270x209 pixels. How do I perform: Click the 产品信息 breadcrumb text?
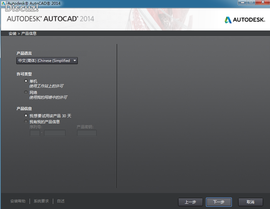click(x=29, y=34)
